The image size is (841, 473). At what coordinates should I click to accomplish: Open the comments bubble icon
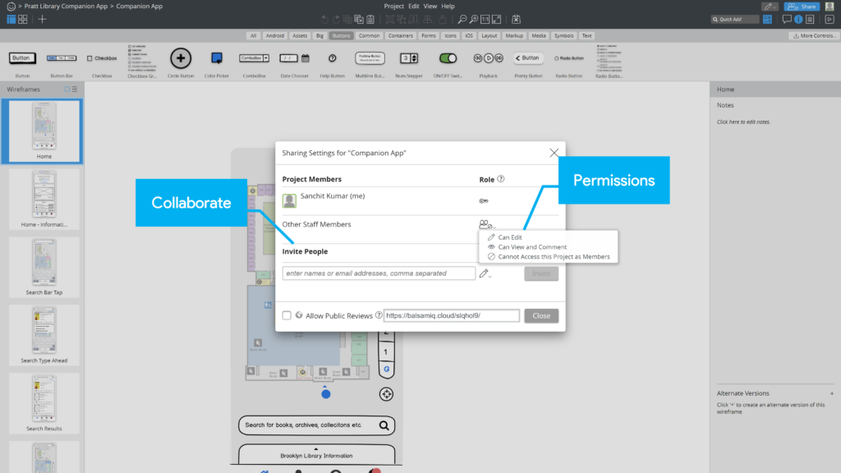[787, 18]
